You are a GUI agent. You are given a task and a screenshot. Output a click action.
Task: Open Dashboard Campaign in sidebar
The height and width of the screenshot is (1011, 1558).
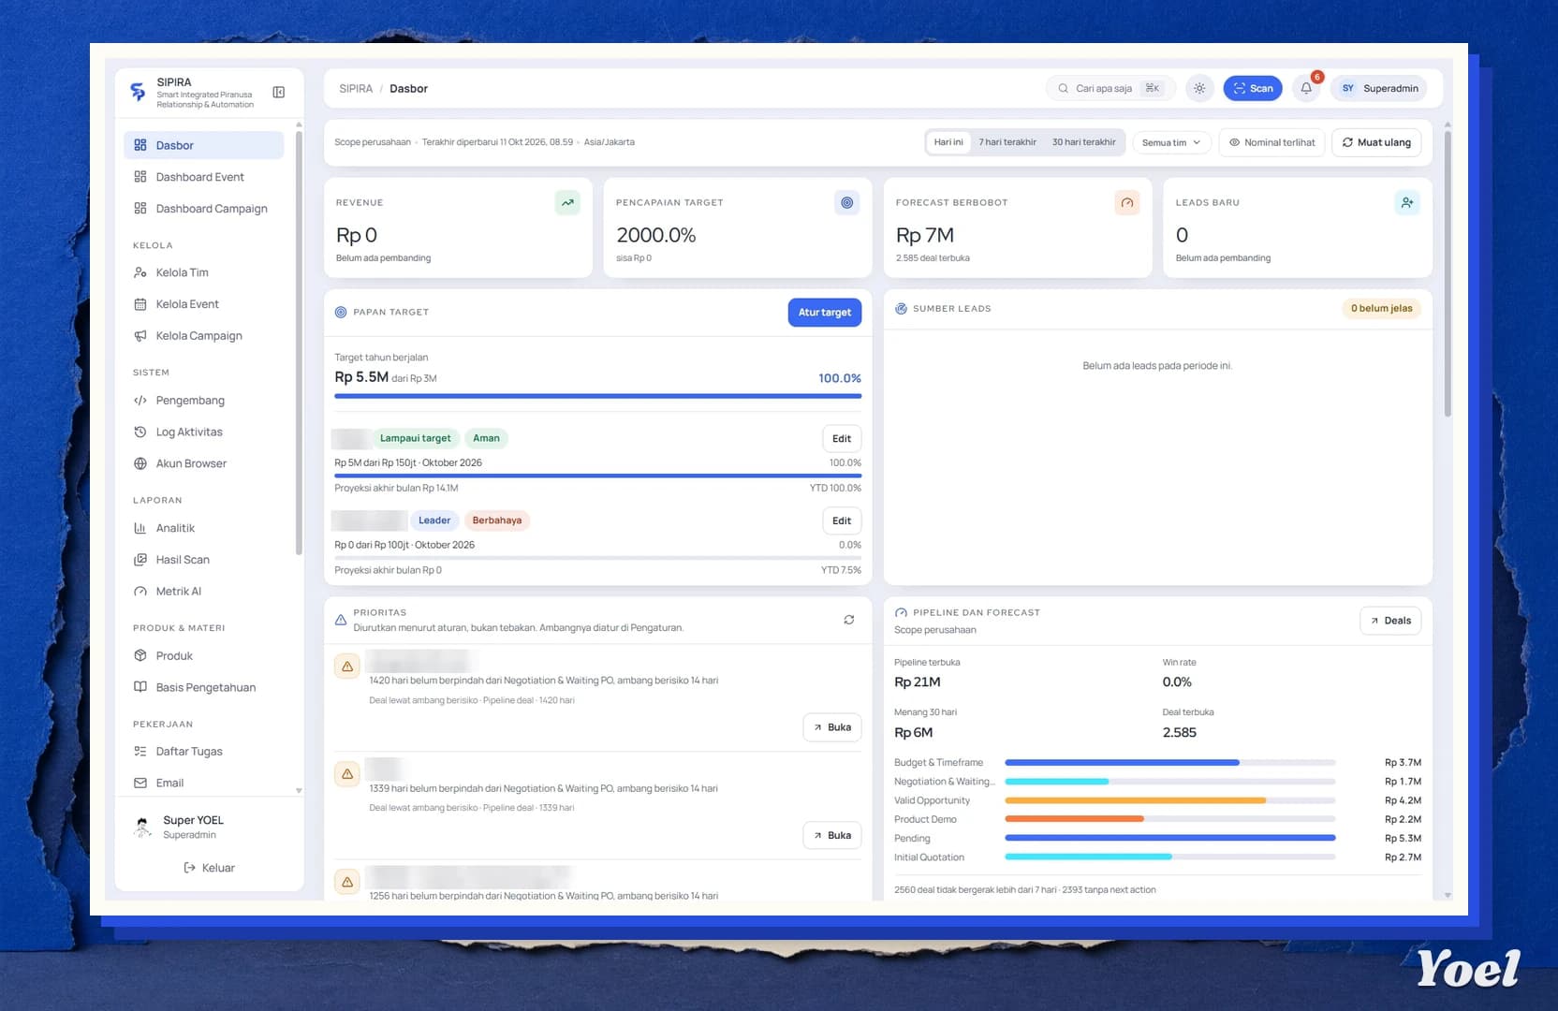pyautogui.click(x=203, y=209)
